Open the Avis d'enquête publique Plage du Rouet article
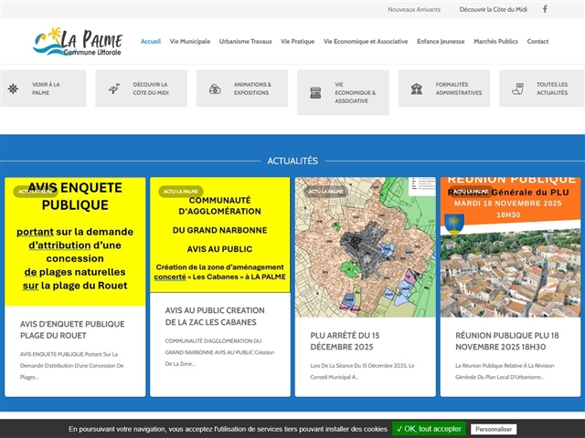 [72, 329]
